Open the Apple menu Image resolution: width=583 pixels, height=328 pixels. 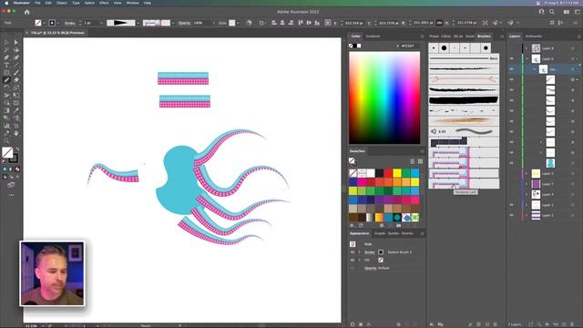[6, 3]
